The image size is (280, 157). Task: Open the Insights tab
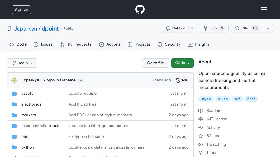(199, 44)
